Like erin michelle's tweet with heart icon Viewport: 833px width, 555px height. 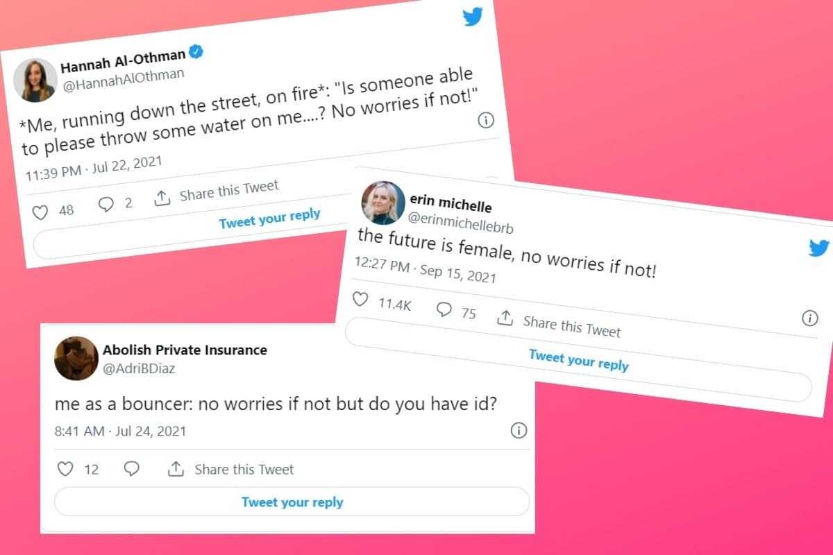click(x=360, y=300)
